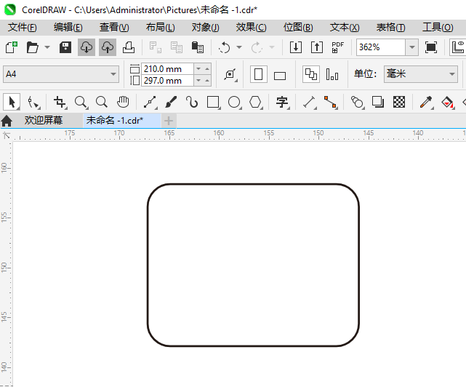This screenshot has width=466, height=387.
Task: Open the 362% zoom level dropdown
Action: click(x=411, y=47)
